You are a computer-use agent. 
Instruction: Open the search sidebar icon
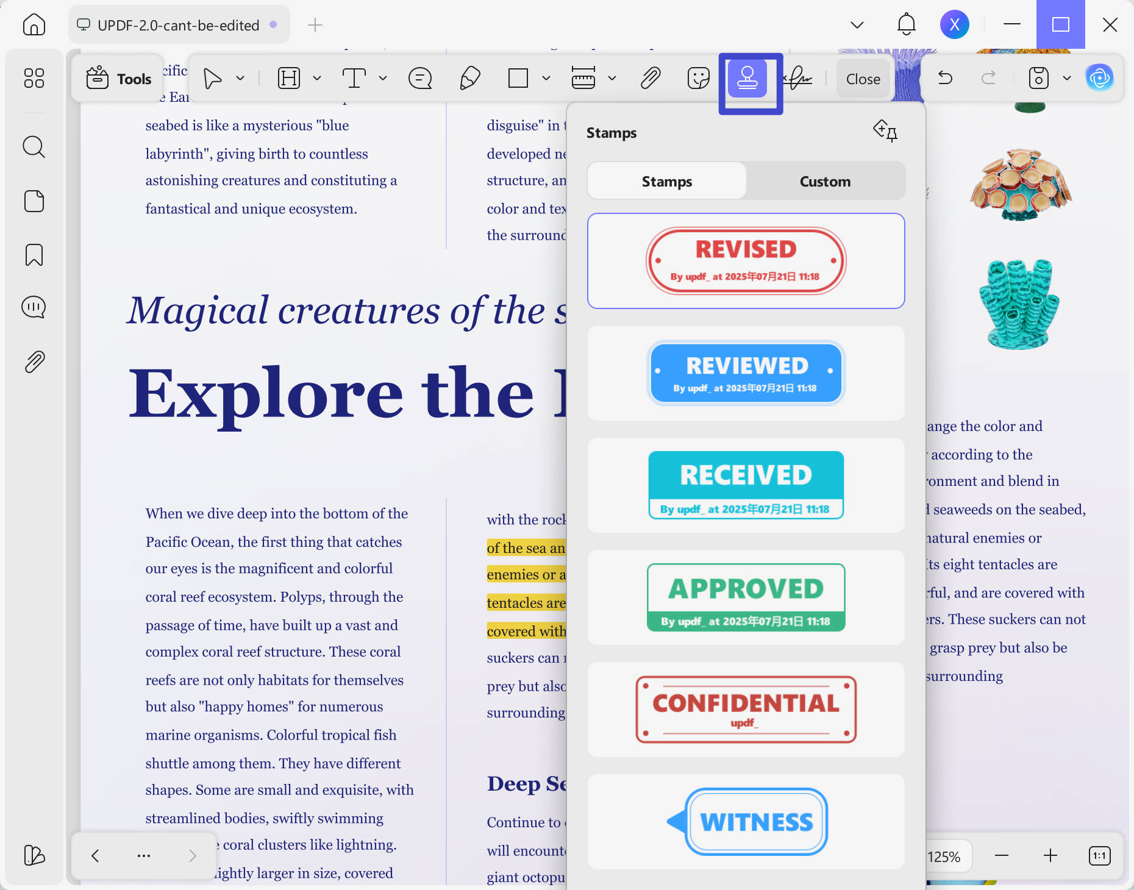point(34,147)
